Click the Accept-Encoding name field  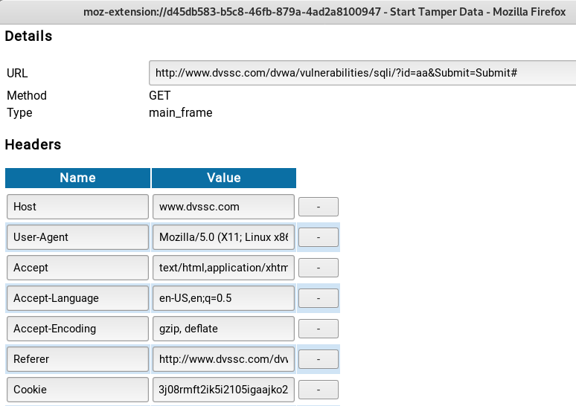click(77, 329)
